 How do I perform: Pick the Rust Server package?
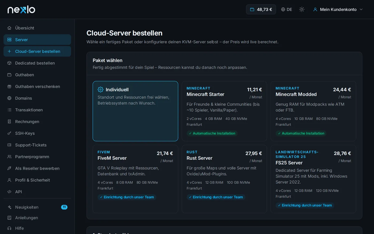tap(224, 179)
